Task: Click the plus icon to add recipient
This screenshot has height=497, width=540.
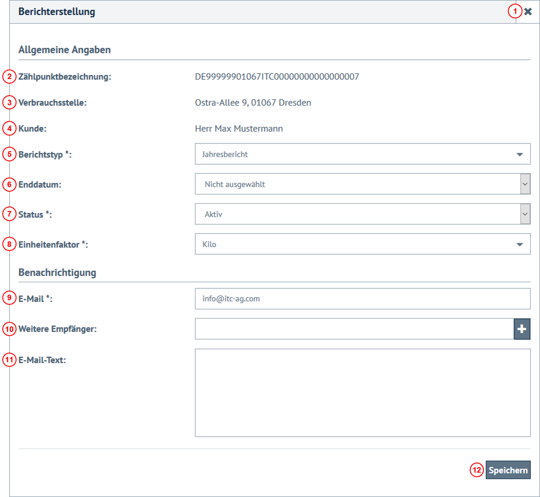Action: tap(522, 329)
